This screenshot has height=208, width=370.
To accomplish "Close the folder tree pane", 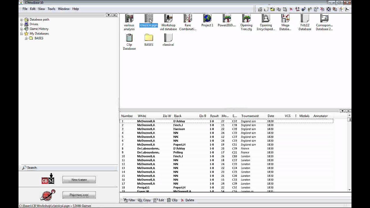I will click(x=114, y=15).
